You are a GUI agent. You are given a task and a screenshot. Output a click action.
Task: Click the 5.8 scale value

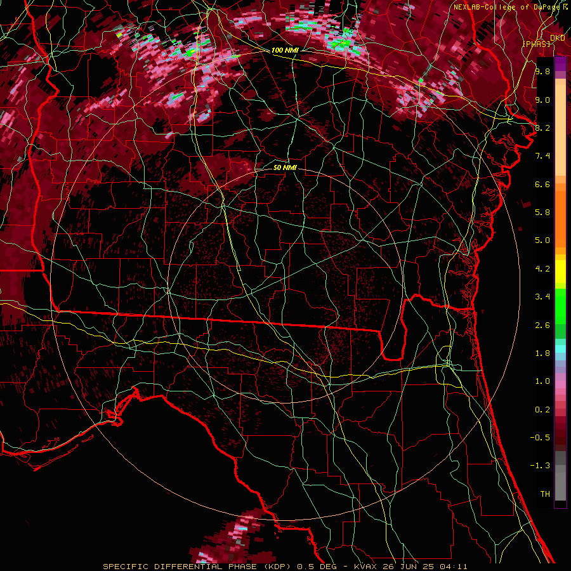pyautogui.click(x=542, y=213)
